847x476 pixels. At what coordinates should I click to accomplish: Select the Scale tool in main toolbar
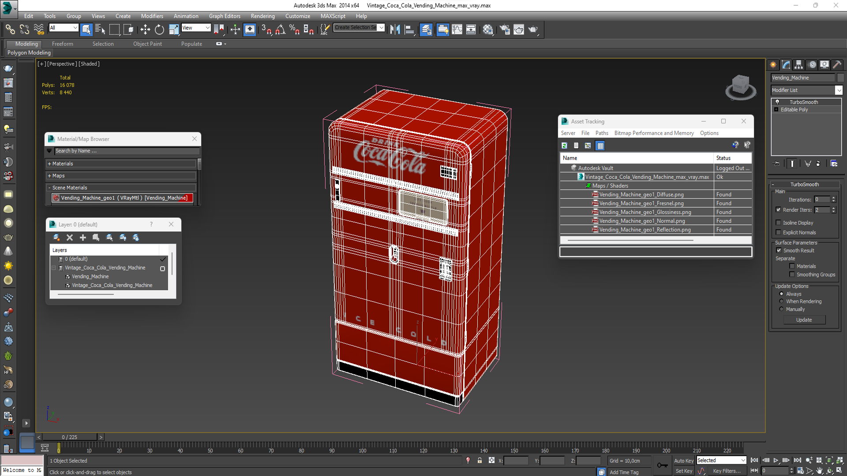click(174, 30)
